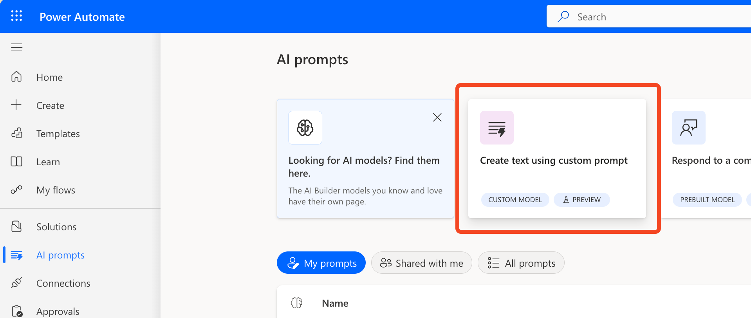751x318 pixels.
Task: Sort by the Name column header
Action: (x=335, y=303)
